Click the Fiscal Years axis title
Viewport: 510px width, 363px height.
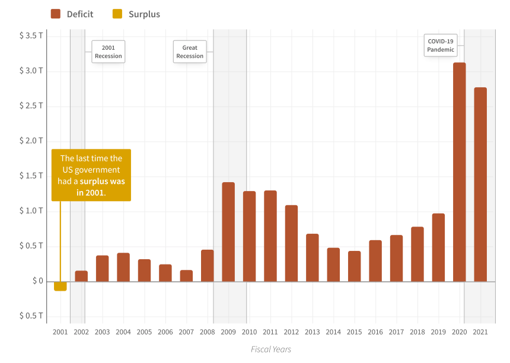pyautogui.click(x=271, y=349)
